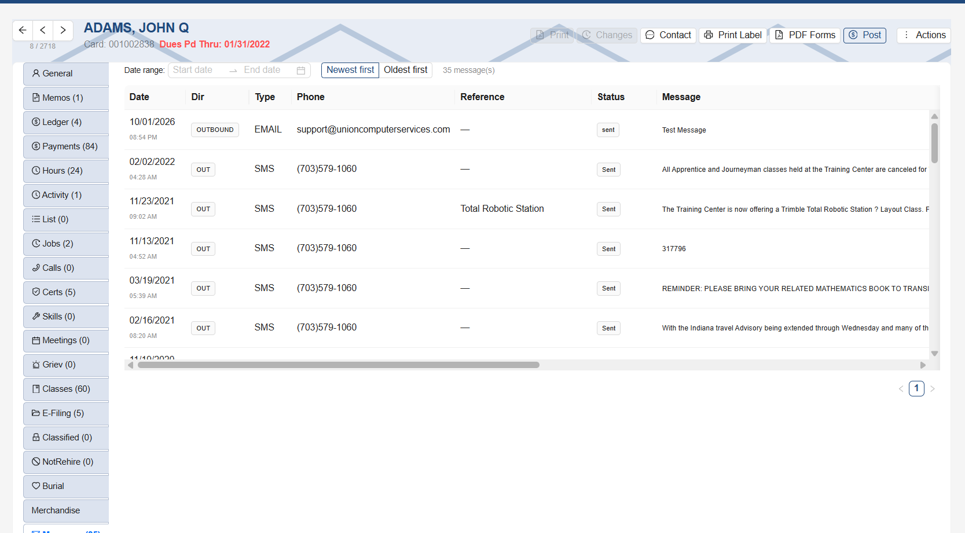
Task: Click scroll right arrow of table
Action: click(923, 365)
